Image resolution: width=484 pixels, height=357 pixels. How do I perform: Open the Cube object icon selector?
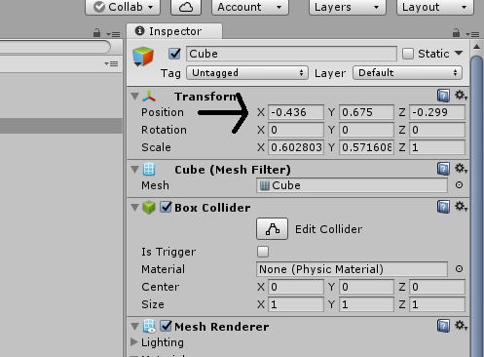[143, 57]
